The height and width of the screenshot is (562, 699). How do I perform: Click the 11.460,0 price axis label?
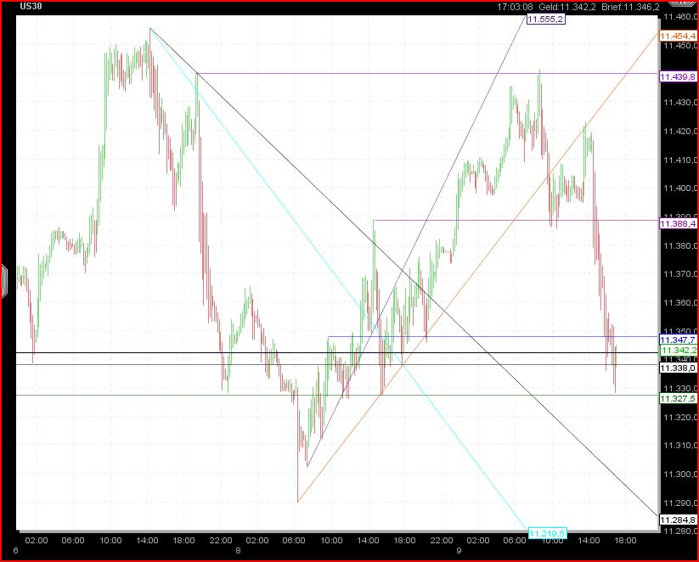679,17
